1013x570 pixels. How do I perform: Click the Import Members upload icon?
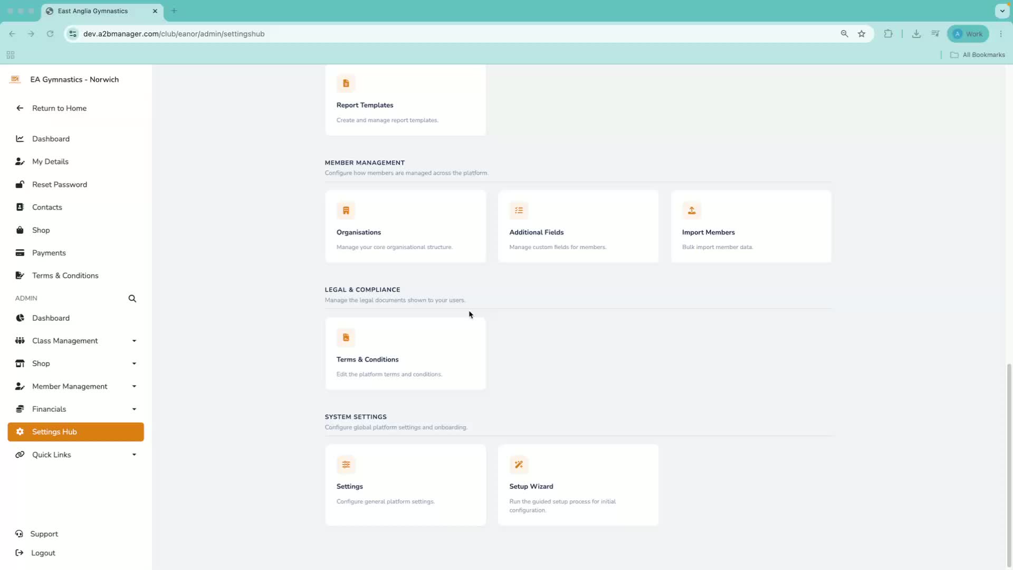[x=691, y=211]
